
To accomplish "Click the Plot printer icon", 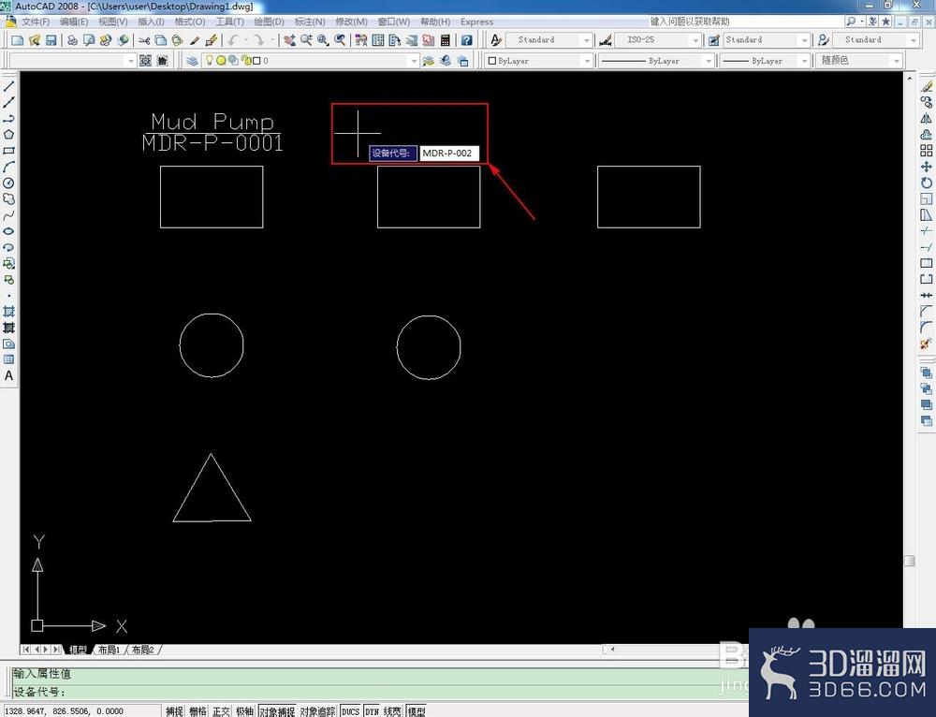I will click(x=72, y=40).
